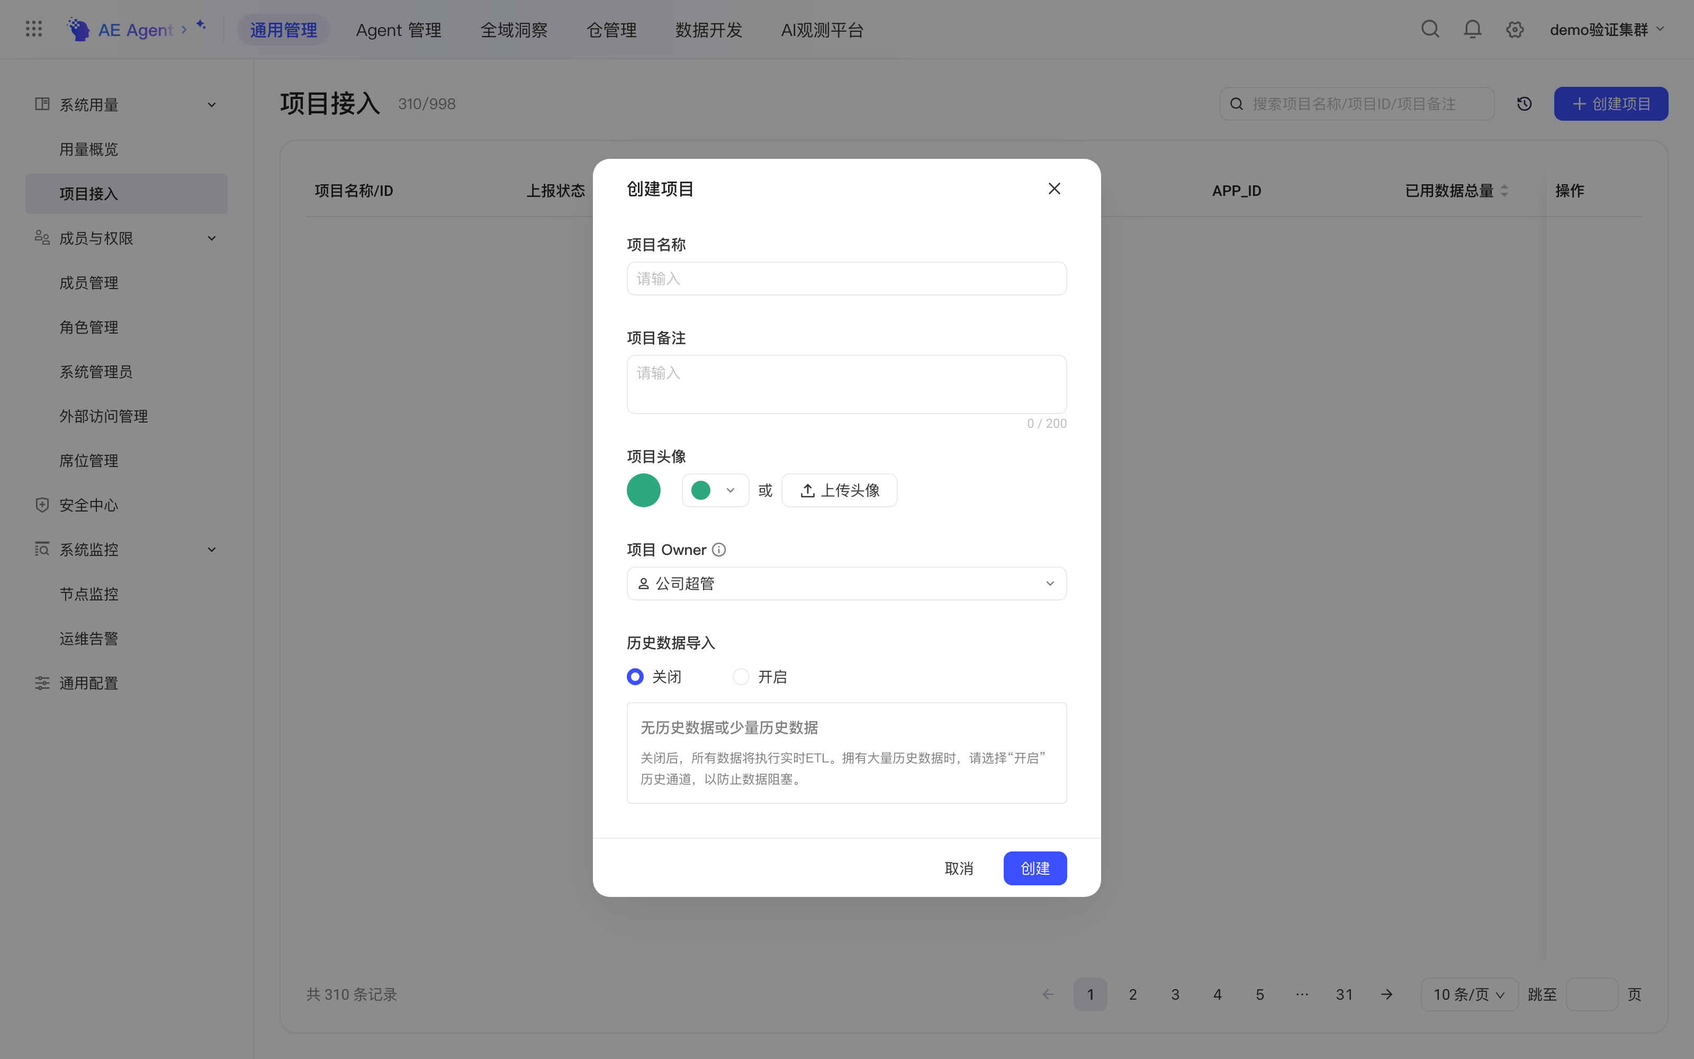Open the avatar color dropdown
This screenshot has height=1059, width=1694.
(715, 490)
